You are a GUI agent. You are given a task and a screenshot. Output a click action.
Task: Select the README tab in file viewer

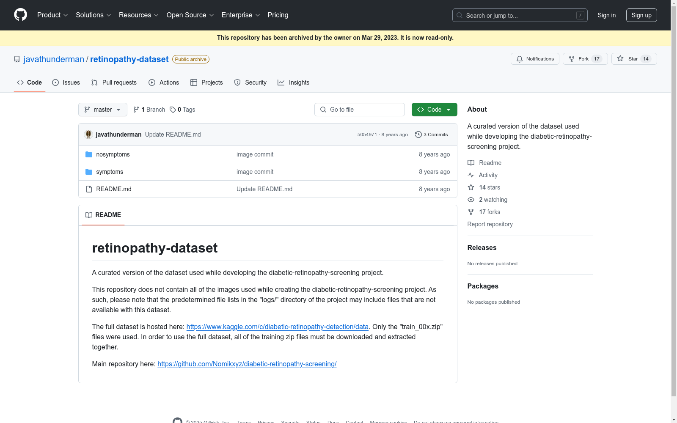click(x=103, y=215)
